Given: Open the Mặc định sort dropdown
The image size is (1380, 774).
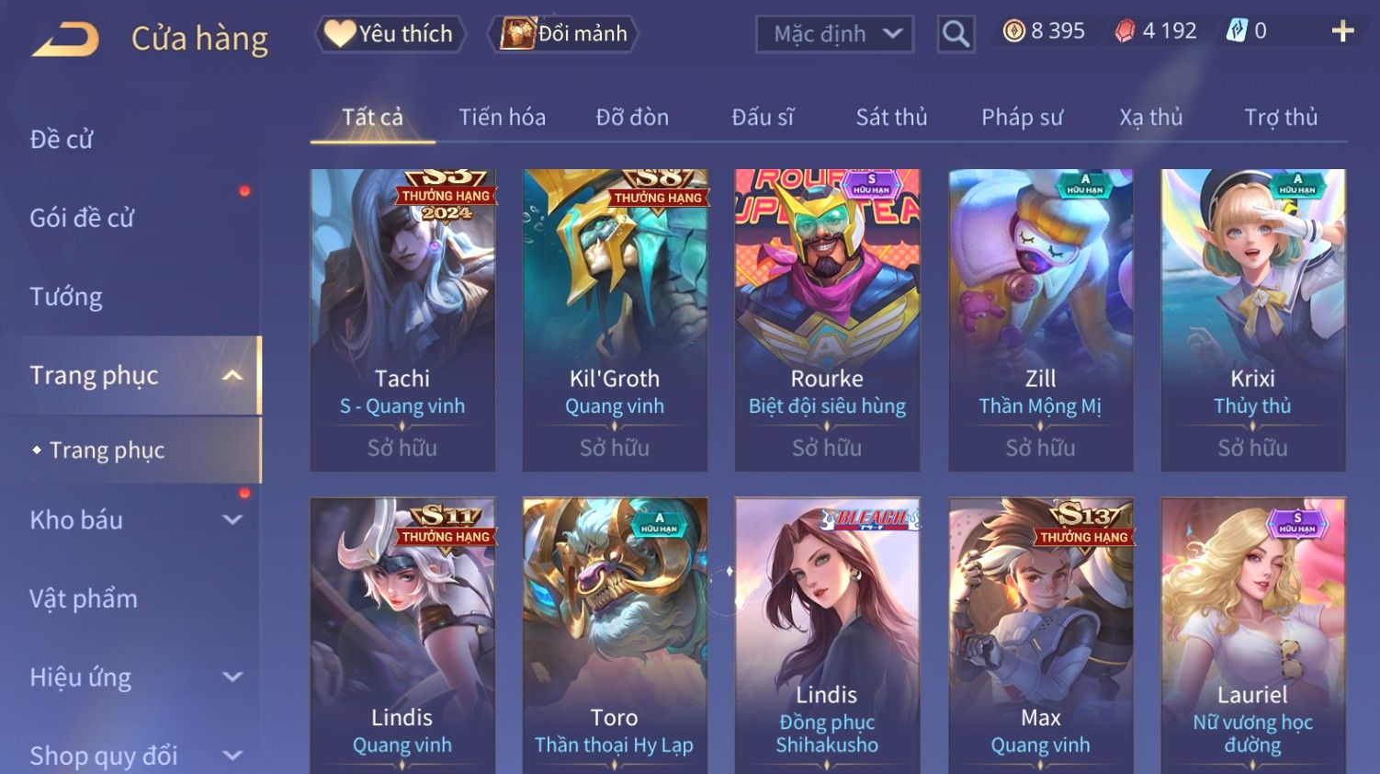Looking at the screenshot, I should [x=835, y=34].
